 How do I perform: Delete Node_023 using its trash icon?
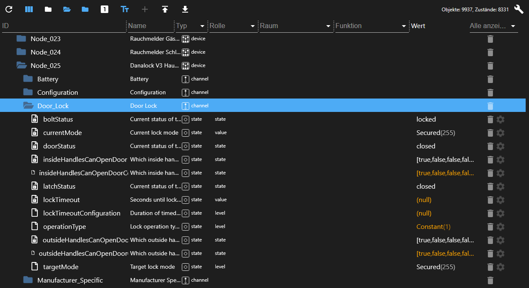point(490,39)
